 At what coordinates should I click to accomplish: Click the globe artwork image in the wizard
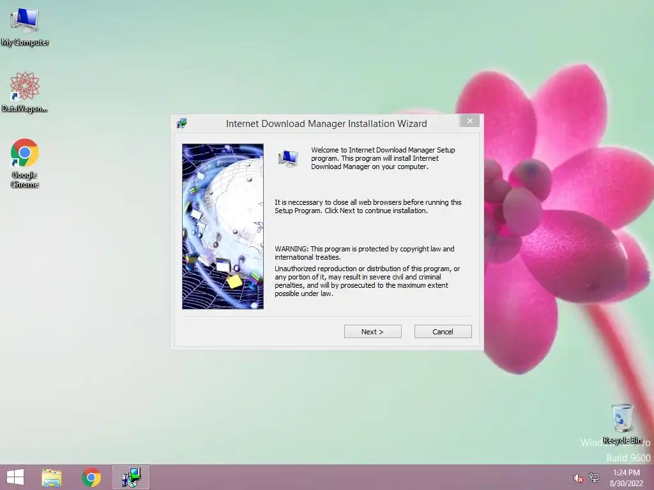223,226
